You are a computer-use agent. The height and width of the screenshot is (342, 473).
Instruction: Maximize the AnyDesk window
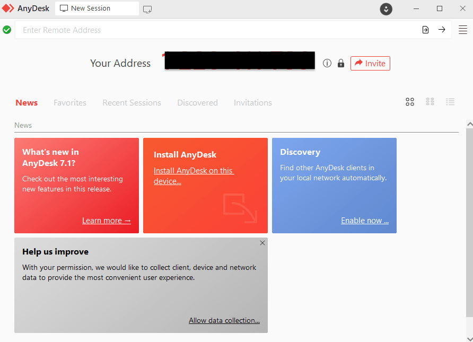(x=440, y=8)
